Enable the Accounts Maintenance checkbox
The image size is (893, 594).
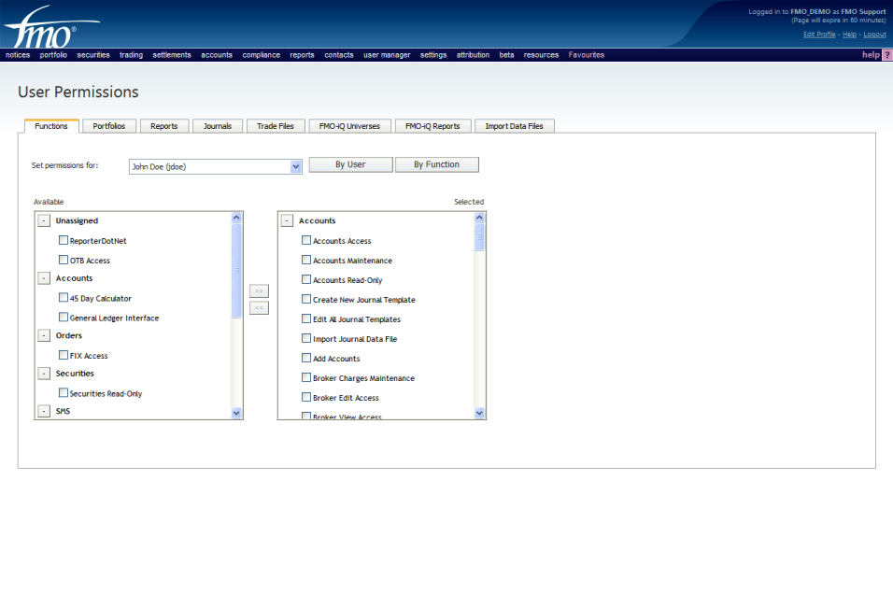click(306, 261)
